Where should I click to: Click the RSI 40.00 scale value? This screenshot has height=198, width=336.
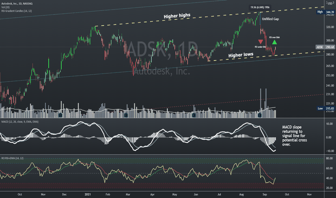pyautogui.click(x=330, y=178)
